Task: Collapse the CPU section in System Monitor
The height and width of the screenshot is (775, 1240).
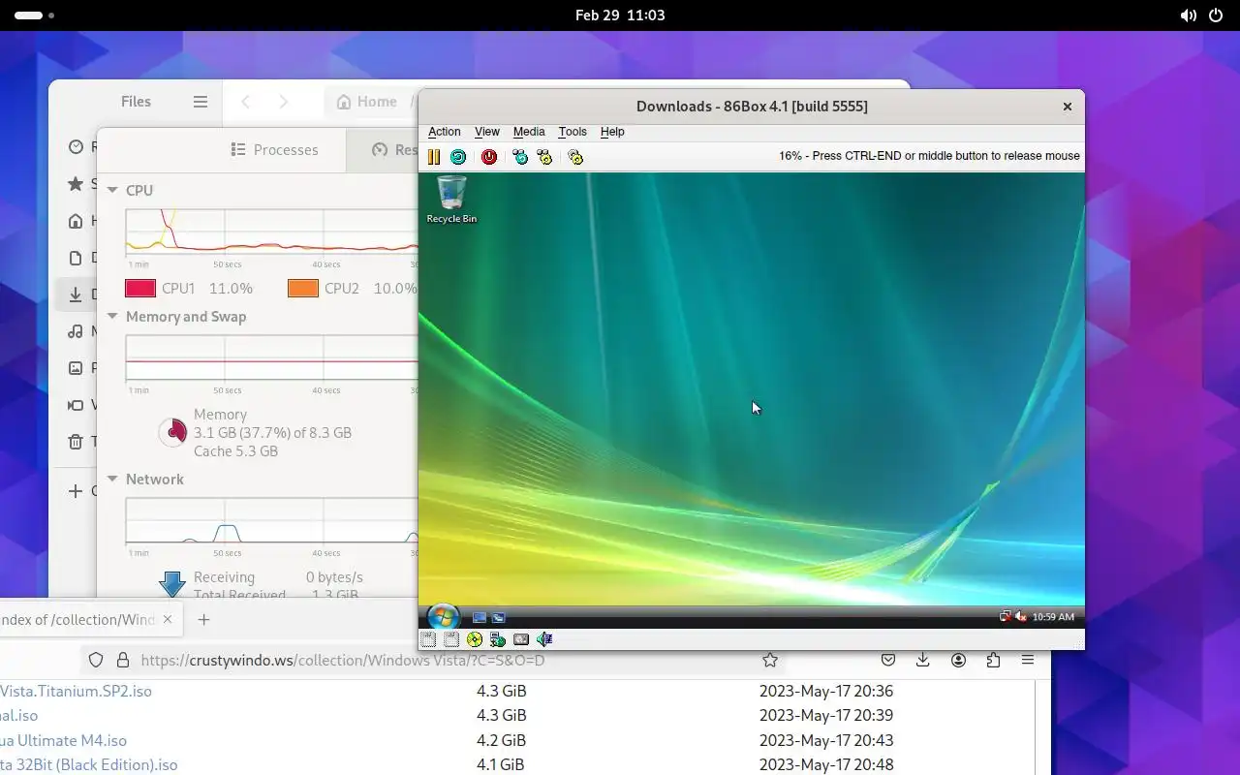Action: point(112,191)
